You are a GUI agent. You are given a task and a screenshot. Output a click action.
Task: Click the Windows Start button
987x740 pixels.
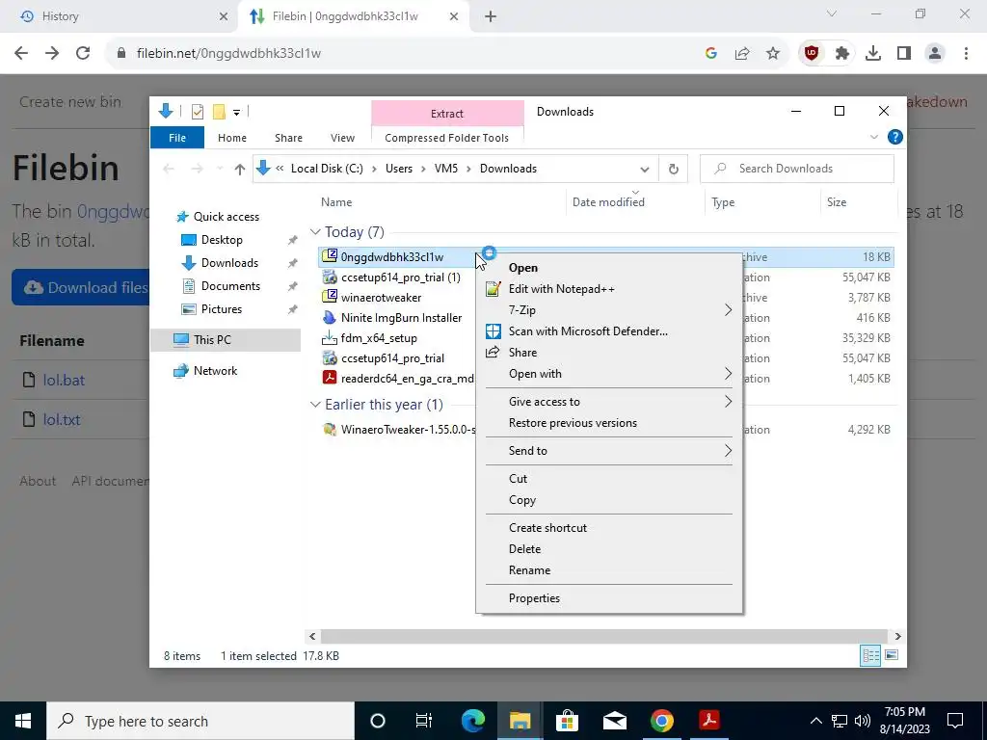click(23, 721)
